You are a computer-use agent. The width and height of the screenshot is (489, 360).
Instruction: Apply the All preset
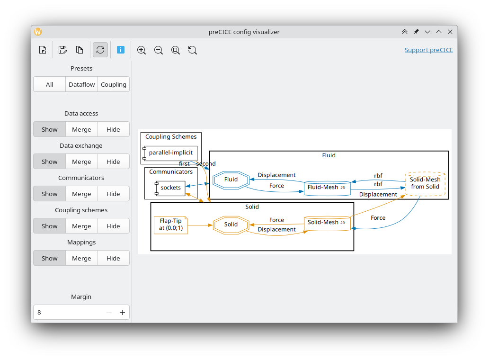49,84
